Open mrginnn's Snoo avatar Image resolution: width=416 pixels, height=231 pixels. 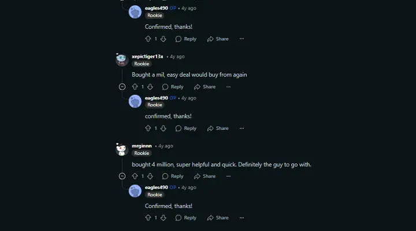click(x=122, y=149)
